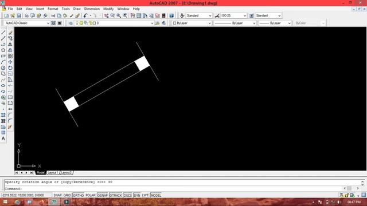This screenshot has height=206, width=367.
Task: Open the ByLayer color control dropdown
Action: pyautogui.click(x=192, y=23)
